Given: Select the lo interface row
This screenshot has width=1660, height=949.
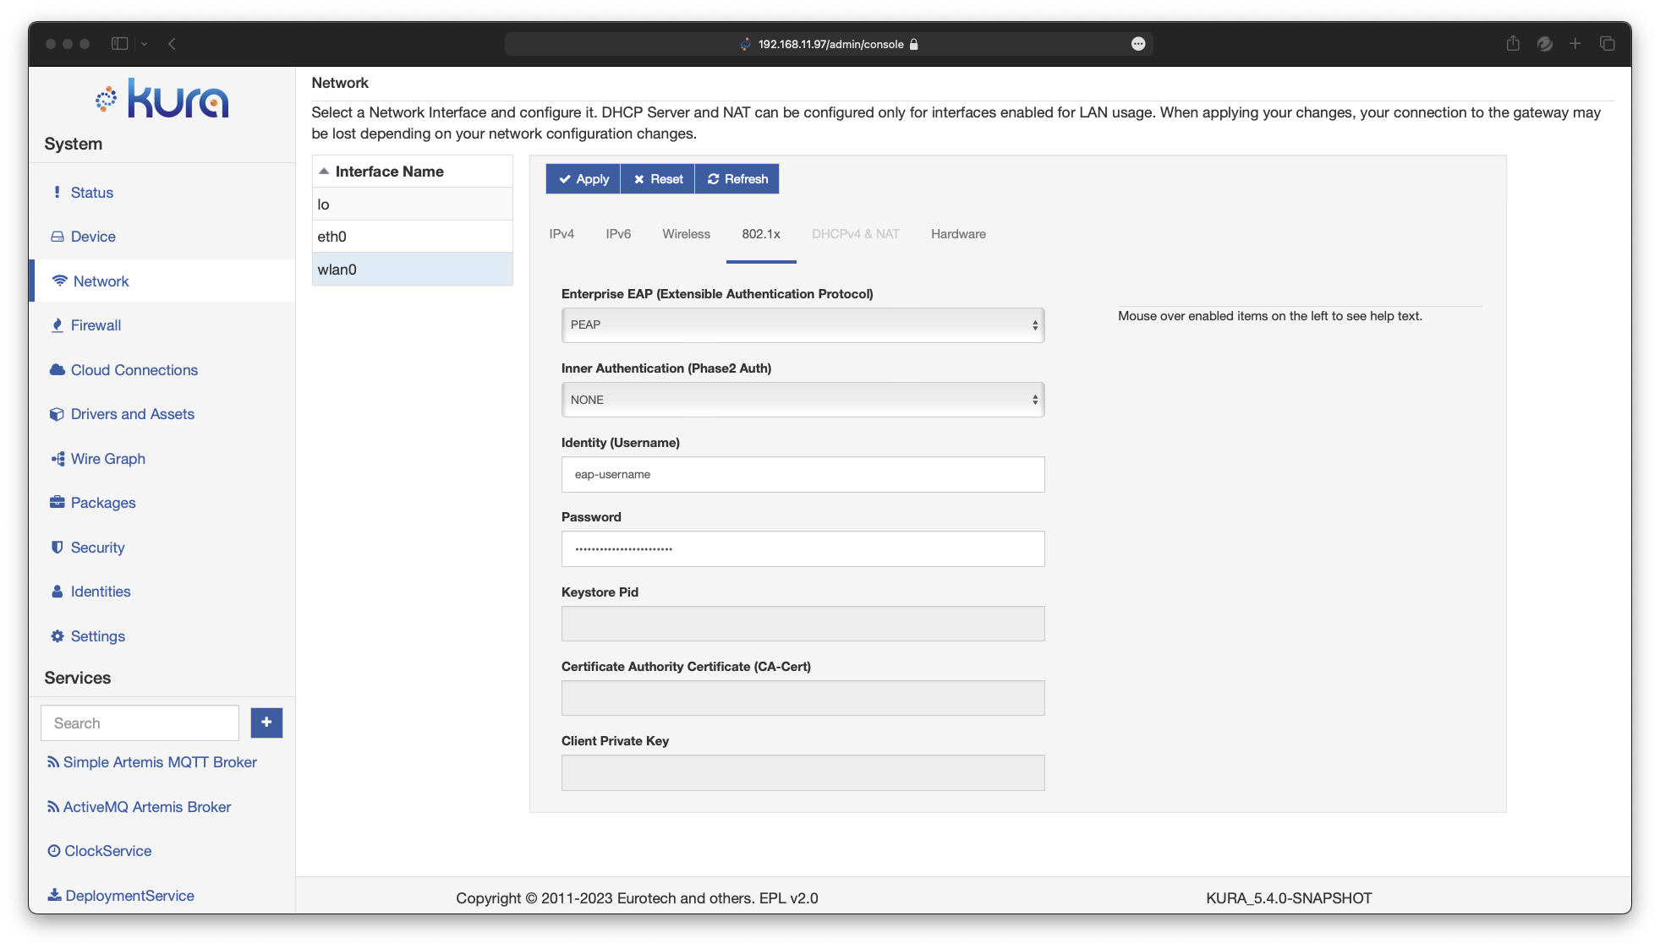Looking at the screenshot, I should pyautogui.click(x=413, y=205).
